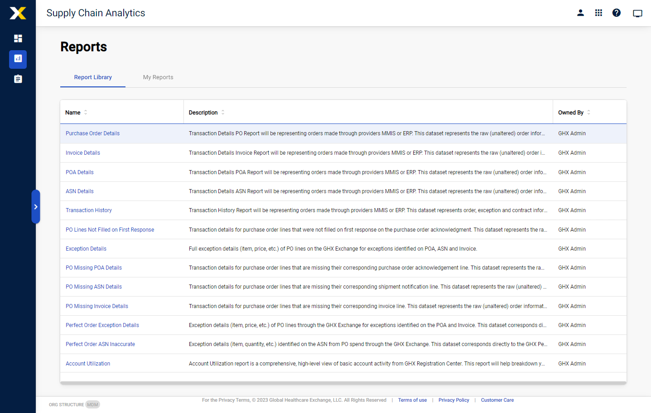Open the Transaction History report

tap(89, 210)
